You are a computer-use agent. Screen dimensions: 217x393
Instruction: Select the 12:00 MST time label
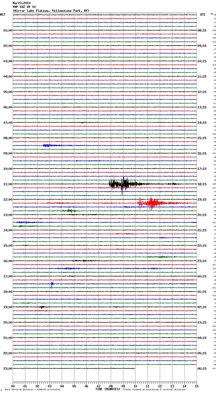tap(8, 200)
